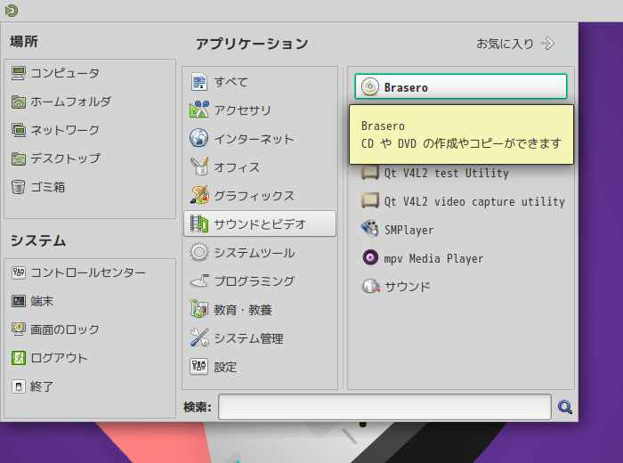Open the ホームフォルダ home folder icon

[19, 102]
